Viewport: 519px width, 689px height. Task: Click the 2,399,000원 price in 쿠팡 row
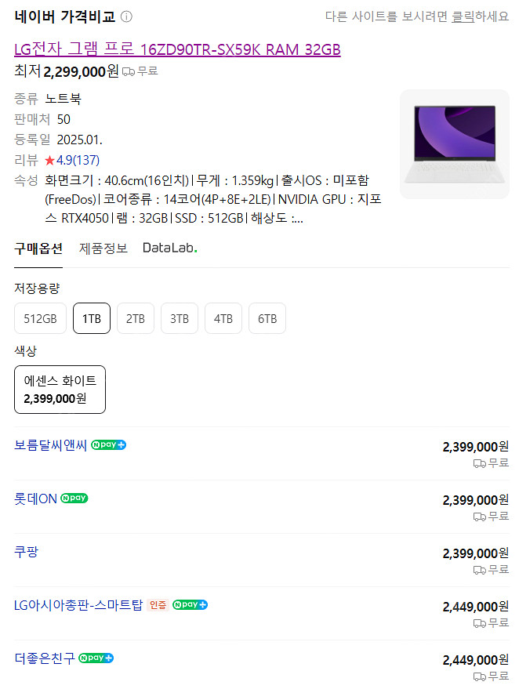[476, 553]
